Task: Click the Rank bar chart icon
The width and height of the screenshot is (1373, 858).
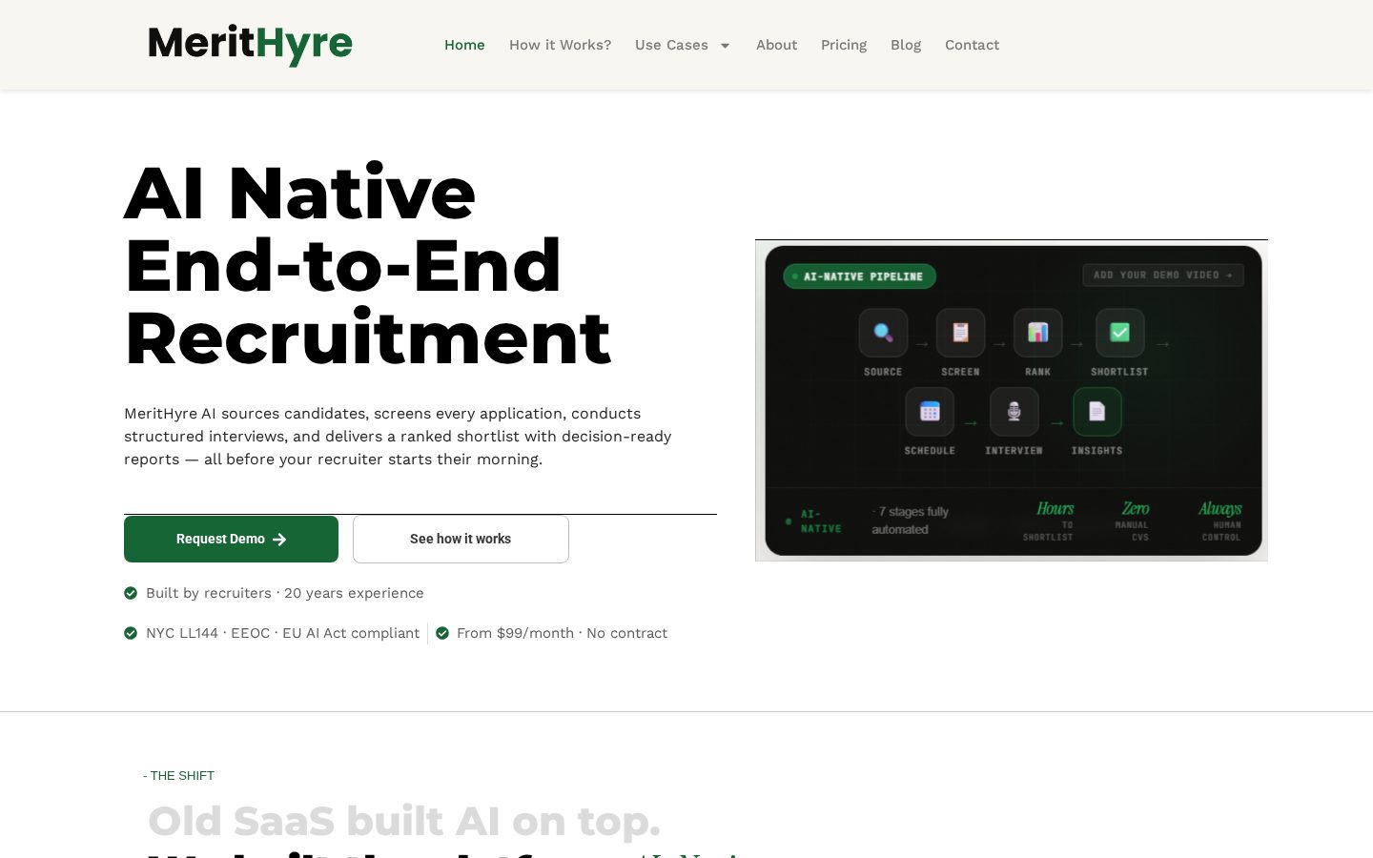Action: (x=1037, y=333)
